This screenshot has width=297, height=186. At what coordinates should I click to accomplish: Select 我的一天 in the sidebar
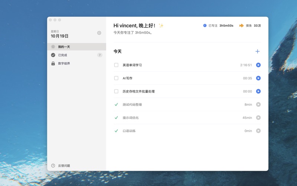click(x=64, y=47)
